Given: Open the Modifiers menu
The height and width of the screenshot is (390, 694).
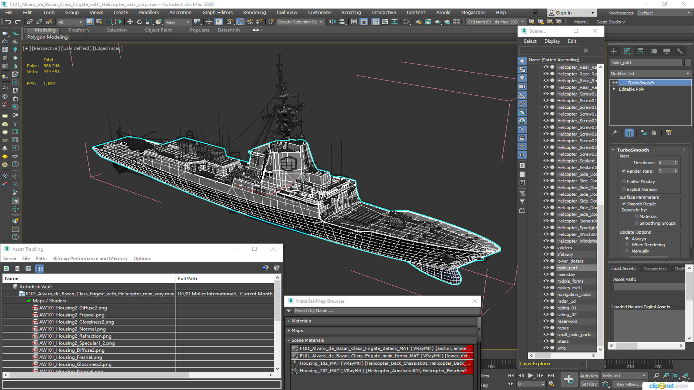Looking at the screenshot, I should coord(149,13).
